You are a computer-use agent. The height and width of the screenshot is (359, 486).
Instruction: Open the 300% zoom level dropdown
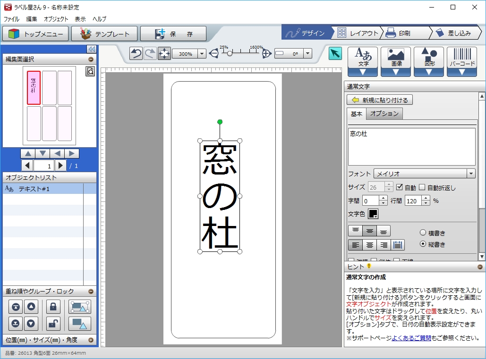(x=202, y=53)
